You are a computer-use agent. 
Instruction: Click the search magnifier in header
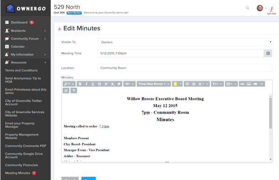[247, 8]
